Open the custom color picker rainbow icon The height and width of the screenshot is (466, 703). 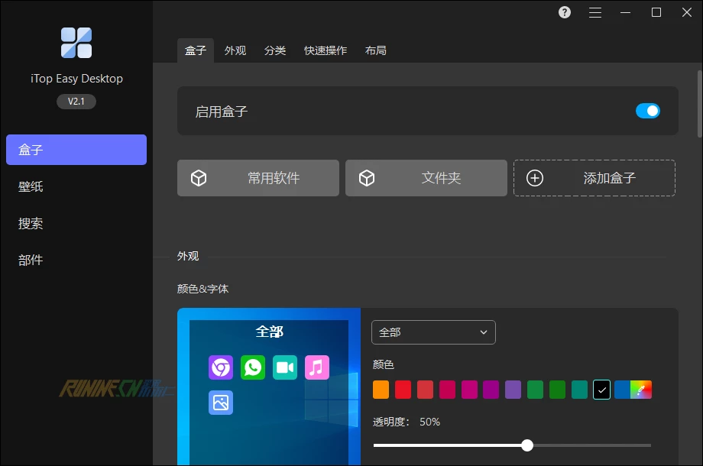point(641,390)
